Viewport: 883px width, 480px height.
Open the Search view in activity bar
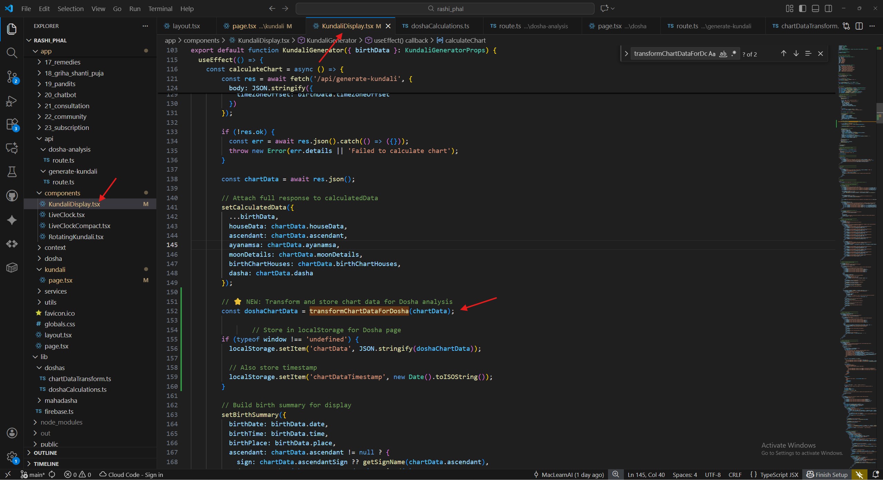coord(12,53)
